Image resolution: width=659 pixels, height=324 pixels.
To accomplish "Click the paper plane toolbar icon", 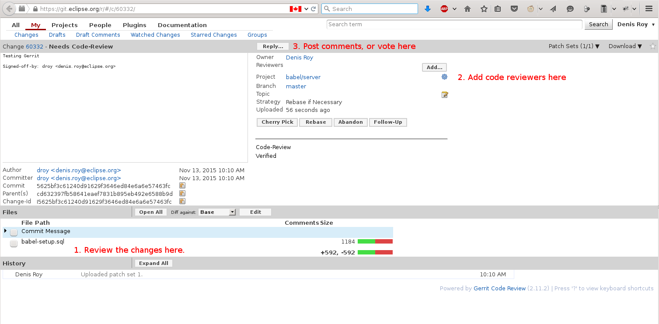I will click(x=554, y=9).
